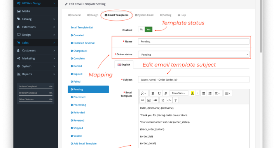
Task: Switch to the General tab
Action: coord(74,15)
